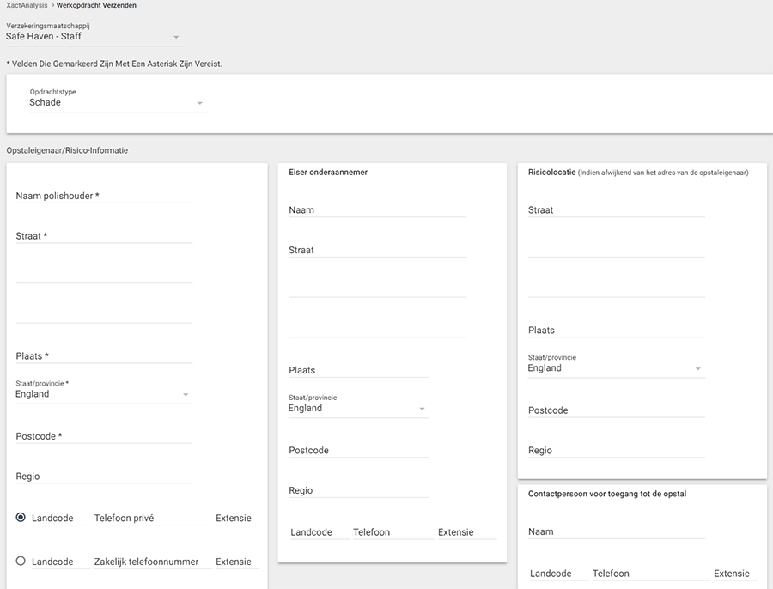Screen dimensions: 773x589
Task: Click the Naam field under Contactpersoon voor toegang
Action: point(617,531)
